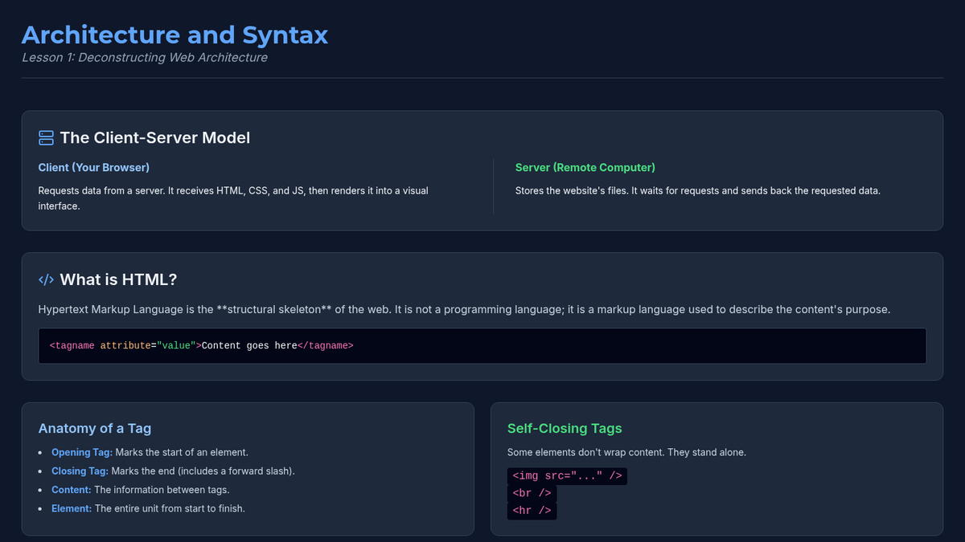Click the br self-closing tag snippet

[532, 493]
